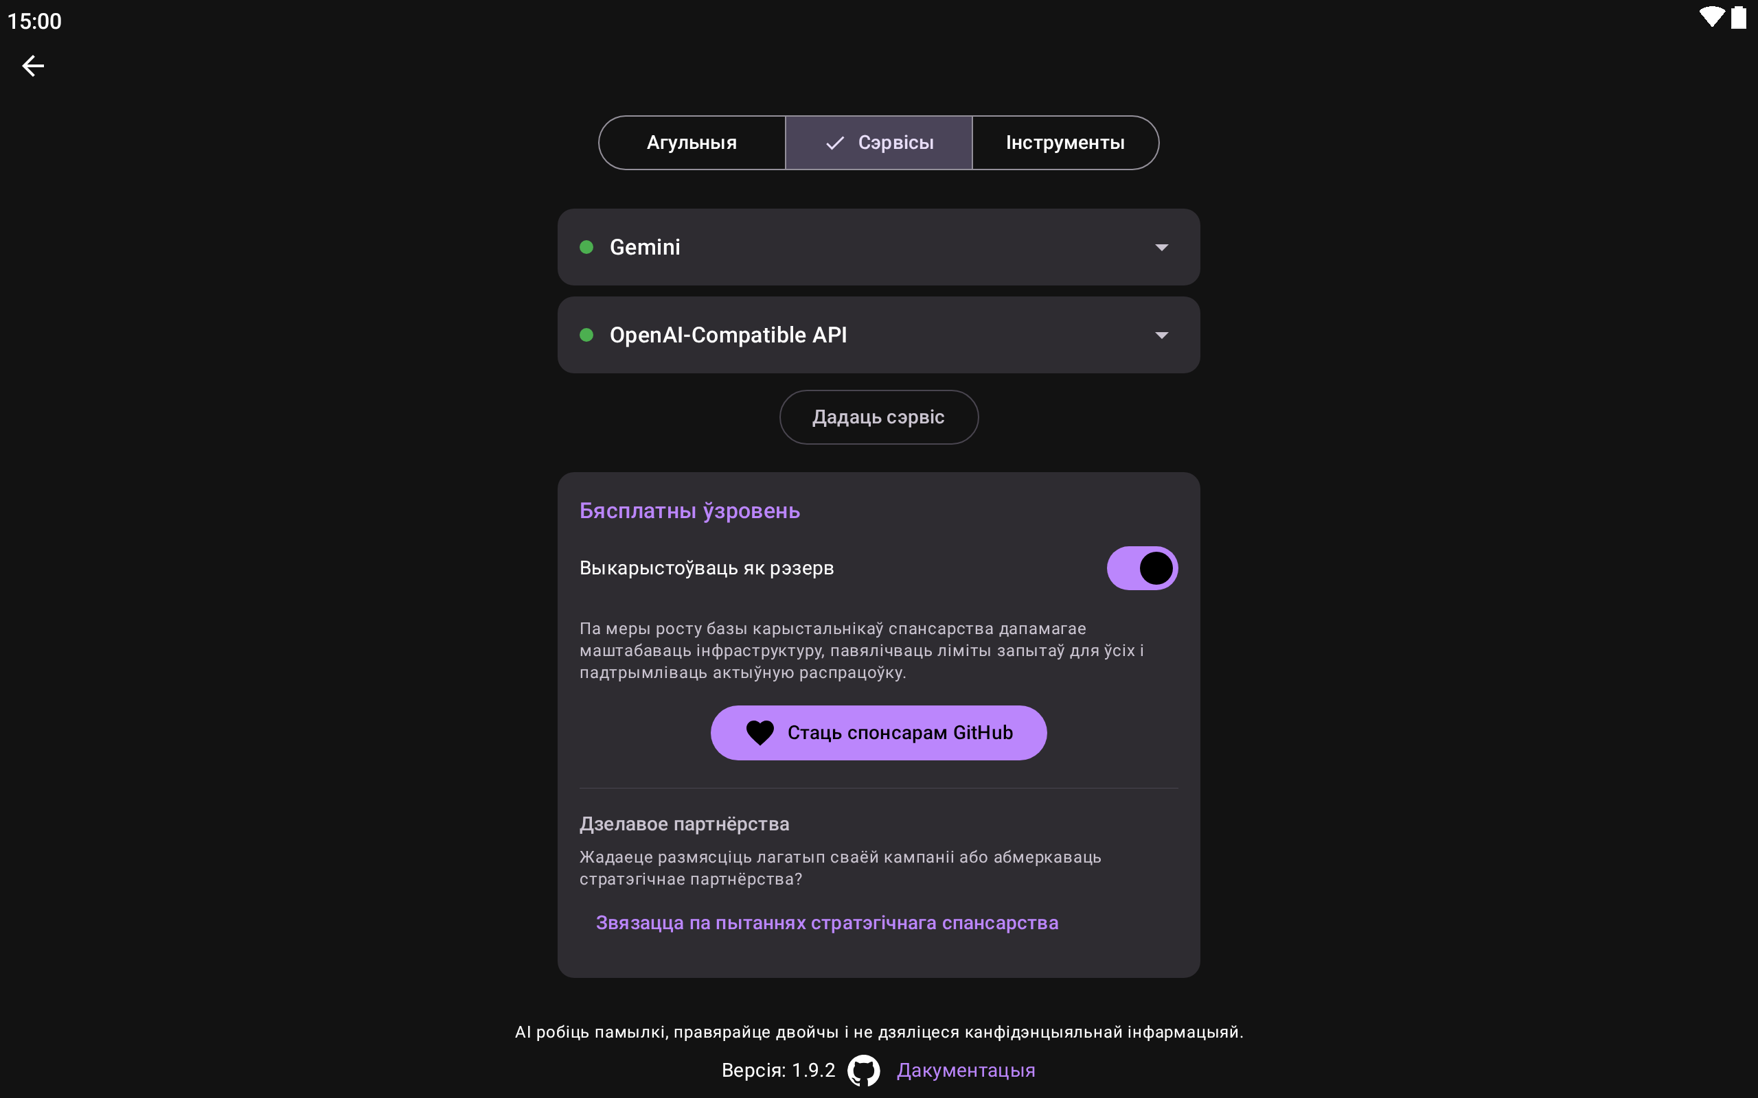
Task: Open the Дакументацыя link
Action: pyautogui.click(x=966, y=1071)
